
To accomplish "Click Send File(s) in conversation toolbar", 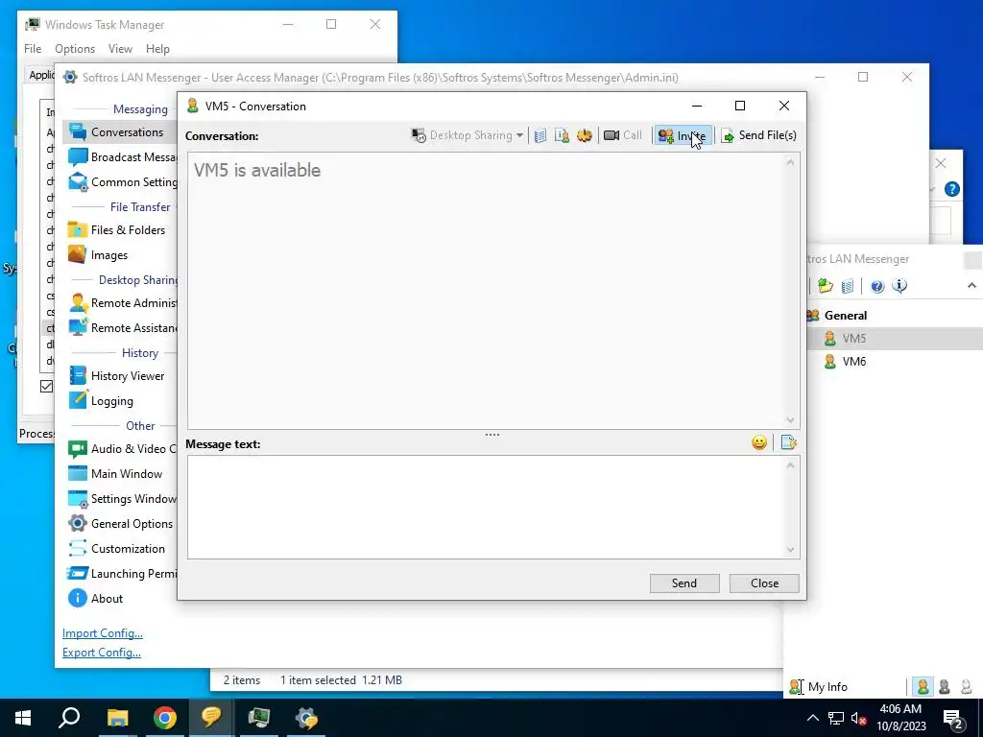I will point(758,135).
